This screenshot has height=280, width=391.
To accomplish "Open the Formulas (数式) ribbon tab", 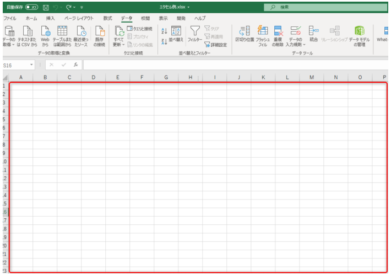I will pos(108,18).
